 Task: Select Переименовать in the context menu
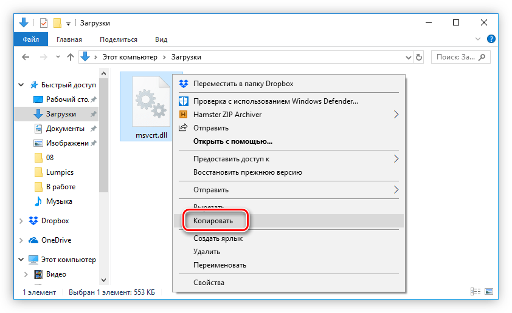pos(220,265)
